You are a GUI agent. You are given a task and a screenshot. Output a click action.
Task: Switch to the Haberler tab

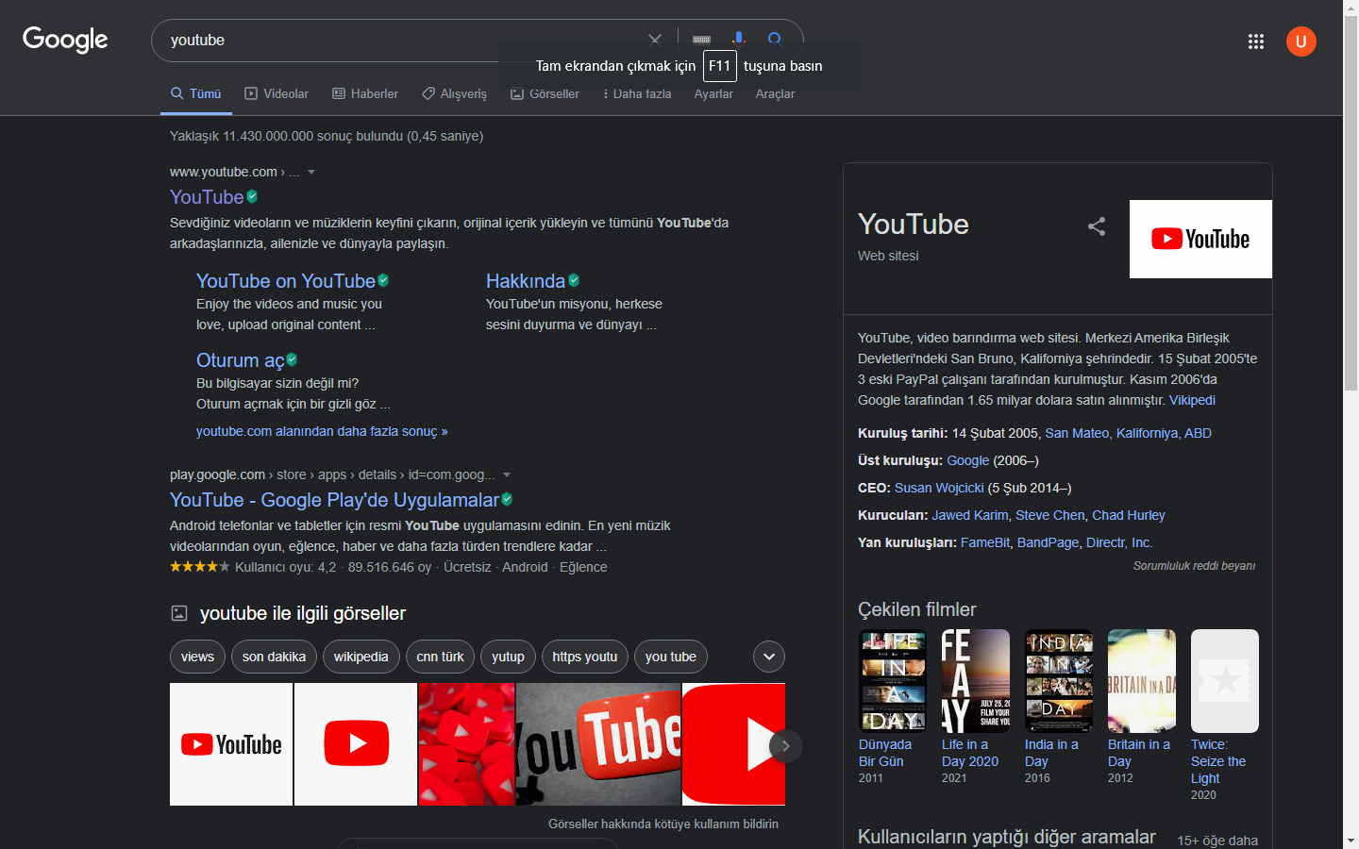click(x=365, y=93)
